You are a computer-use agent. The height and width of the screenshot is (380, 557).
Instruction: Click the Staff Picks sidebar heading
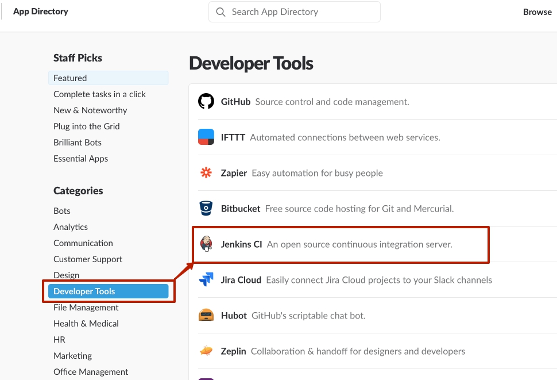point(78,57)
